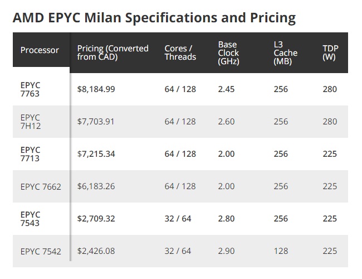Select the EPYC 7542 row label
The width and height of the screenshot is (362, 279).
tap(41, 251)
